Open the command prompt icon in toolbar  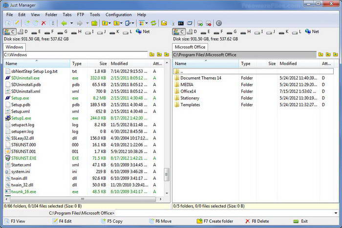point(181,23)
